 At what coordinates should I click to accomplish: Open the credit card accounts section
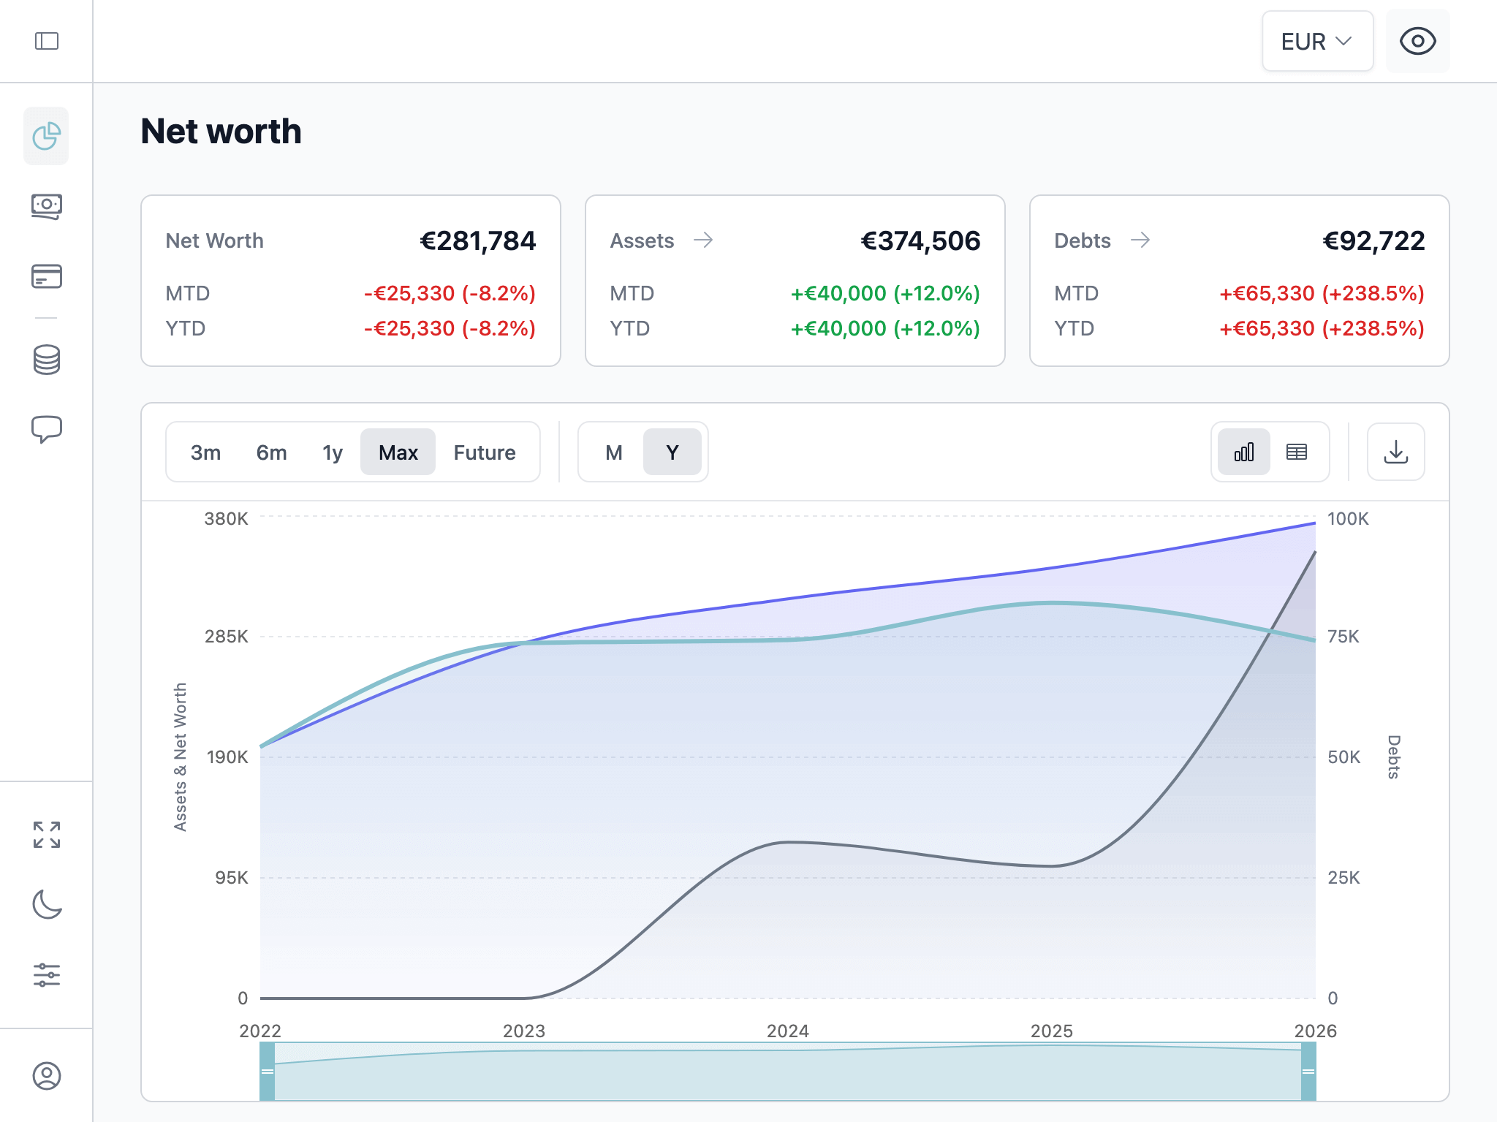(46, 277)
